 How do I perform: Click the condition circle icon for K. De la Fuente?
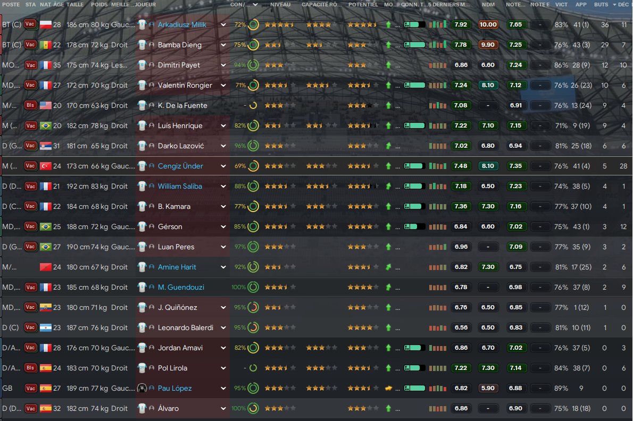[x=253, y=106]
